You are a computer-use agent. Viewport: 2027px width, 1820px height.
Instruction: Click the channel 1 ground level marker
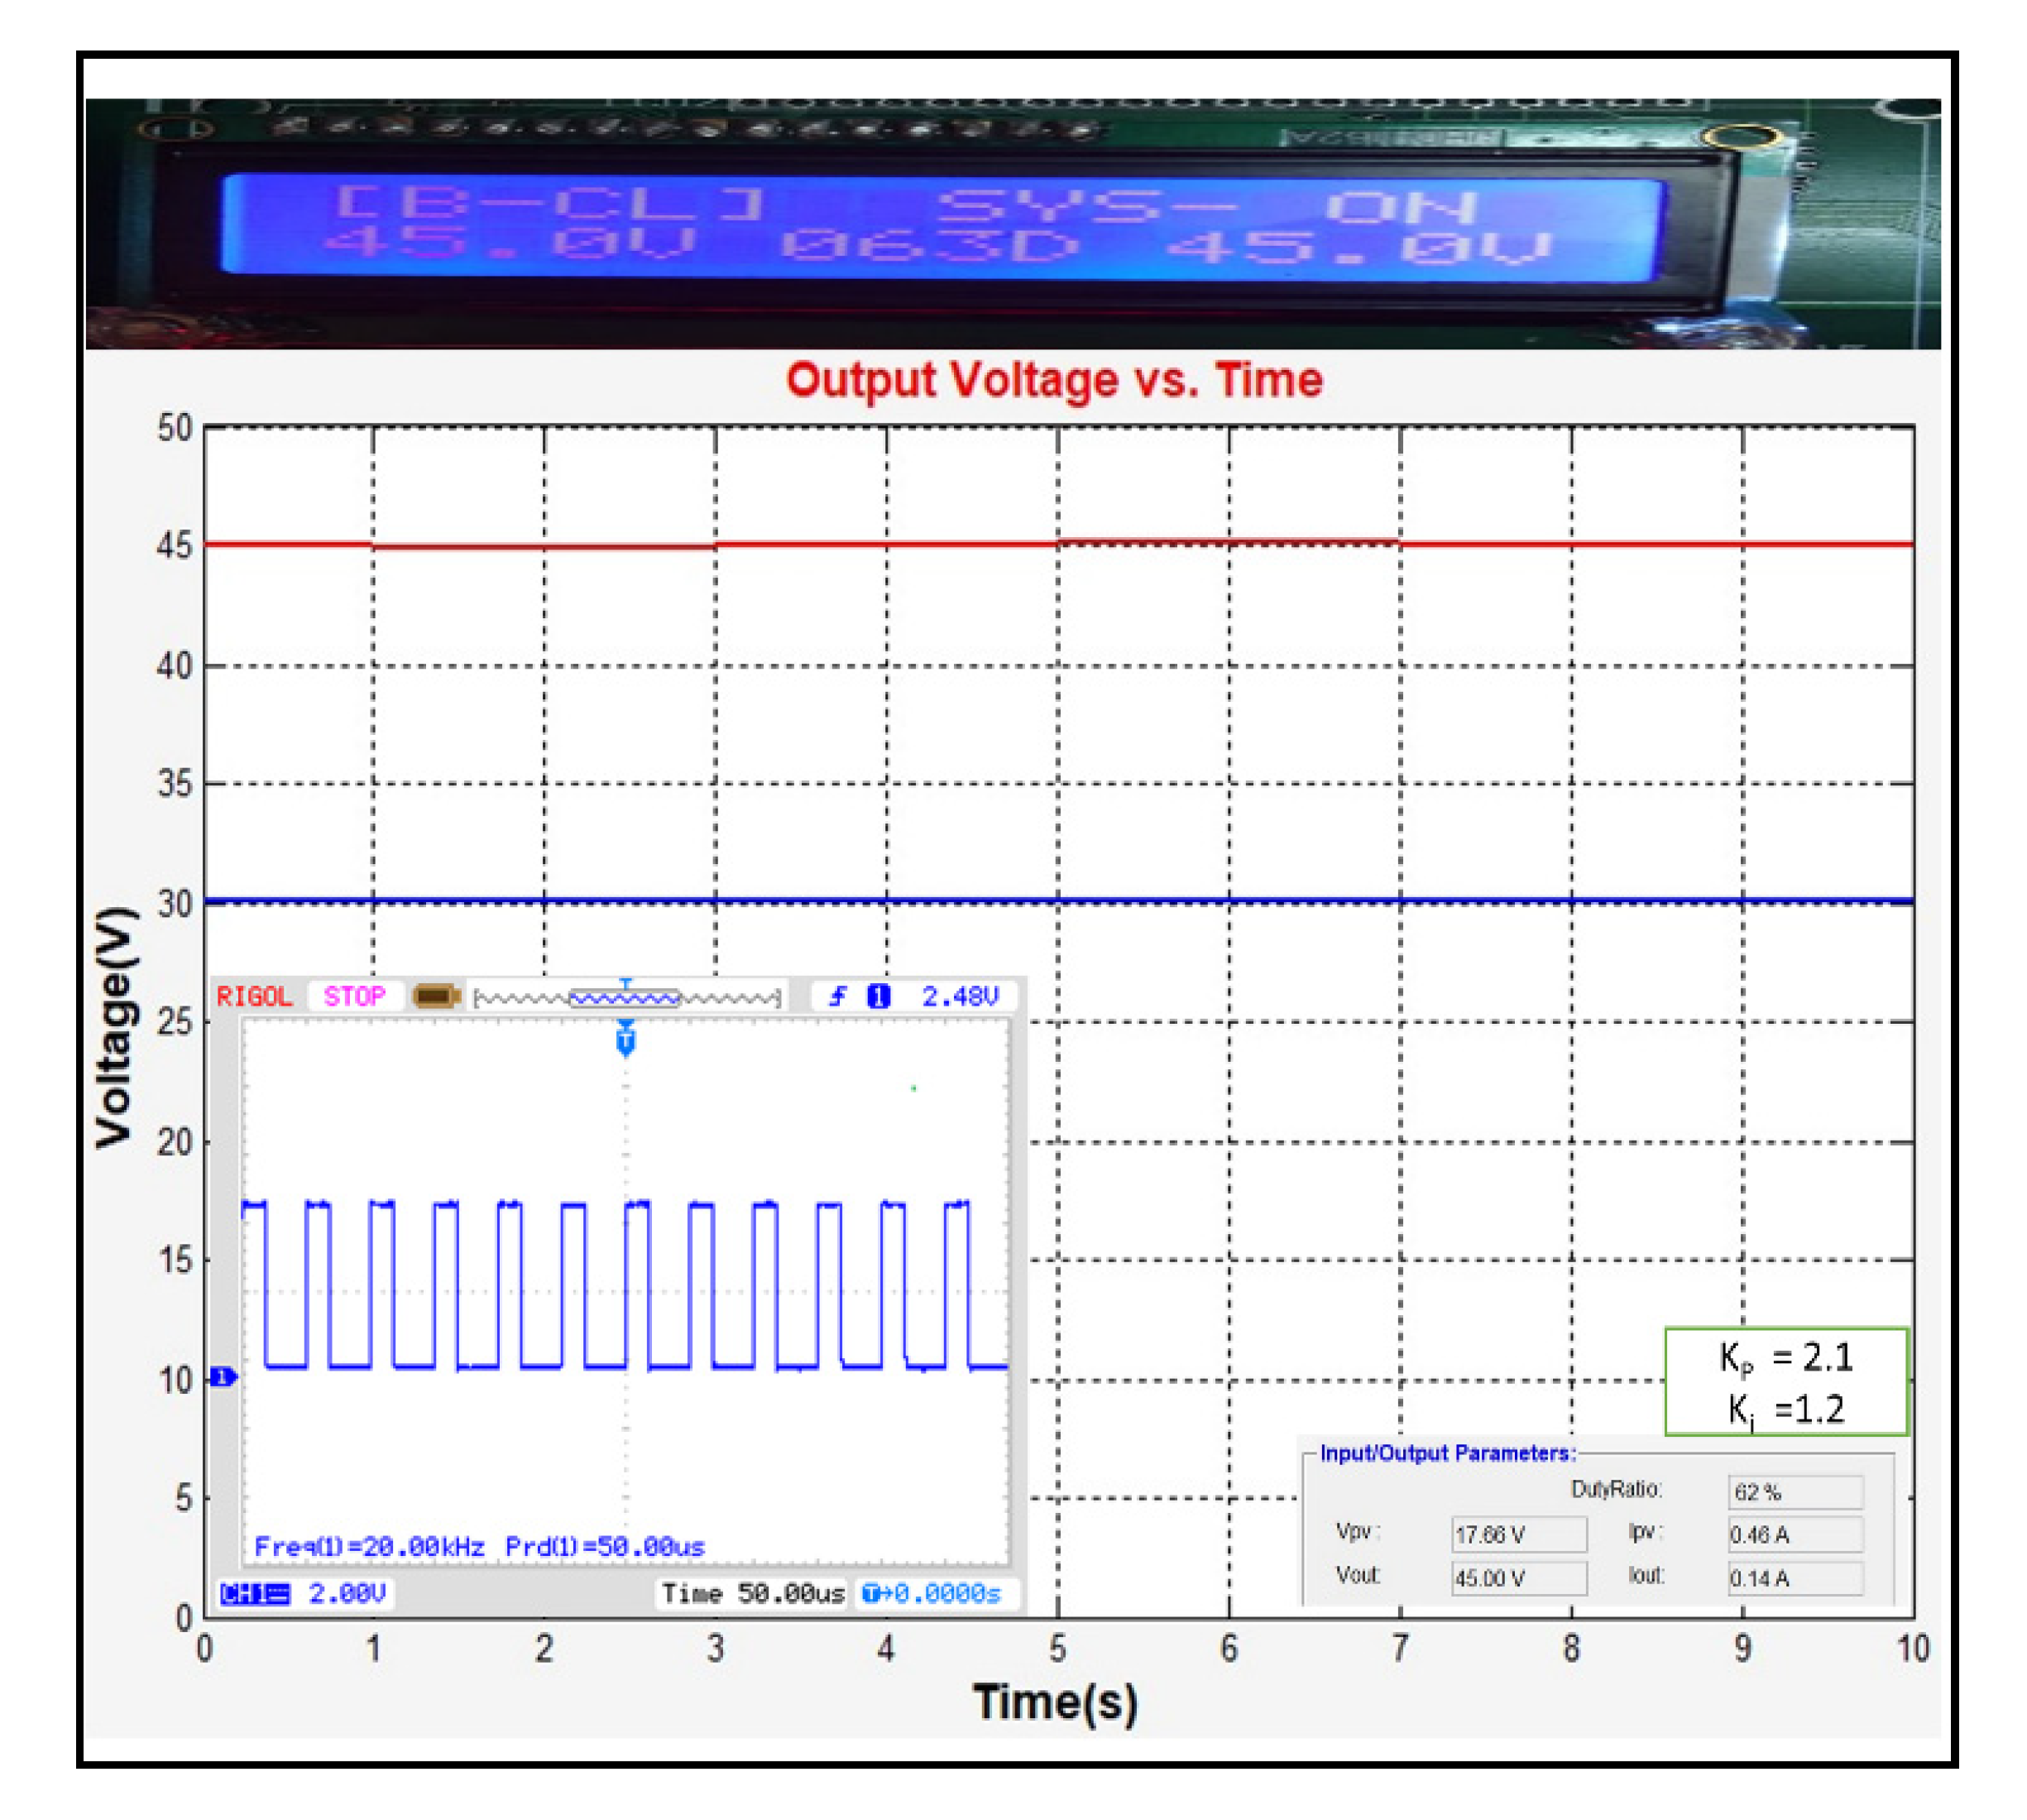tap(223, 1377)
